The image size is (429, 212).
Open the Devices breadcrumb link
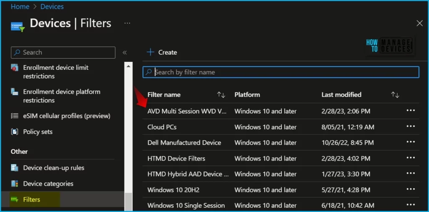[52, 7]
